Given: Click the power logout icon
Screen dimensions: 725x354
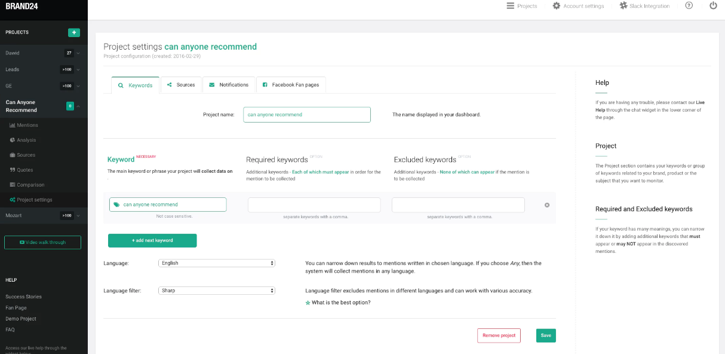Looking at the screenshot, I should [713, 6].
